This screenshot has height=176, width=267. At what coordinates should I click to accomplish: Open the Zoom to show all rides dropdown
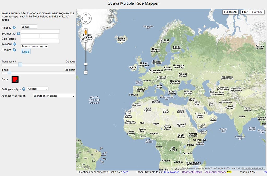coord(54,96)
